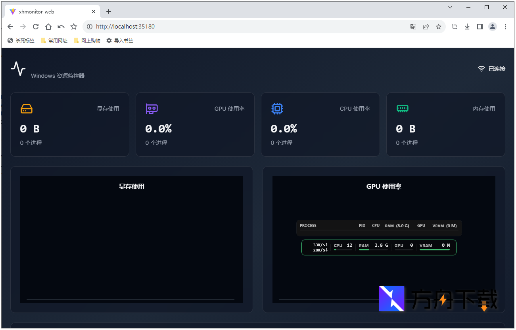Open the translate page icon

413,27
